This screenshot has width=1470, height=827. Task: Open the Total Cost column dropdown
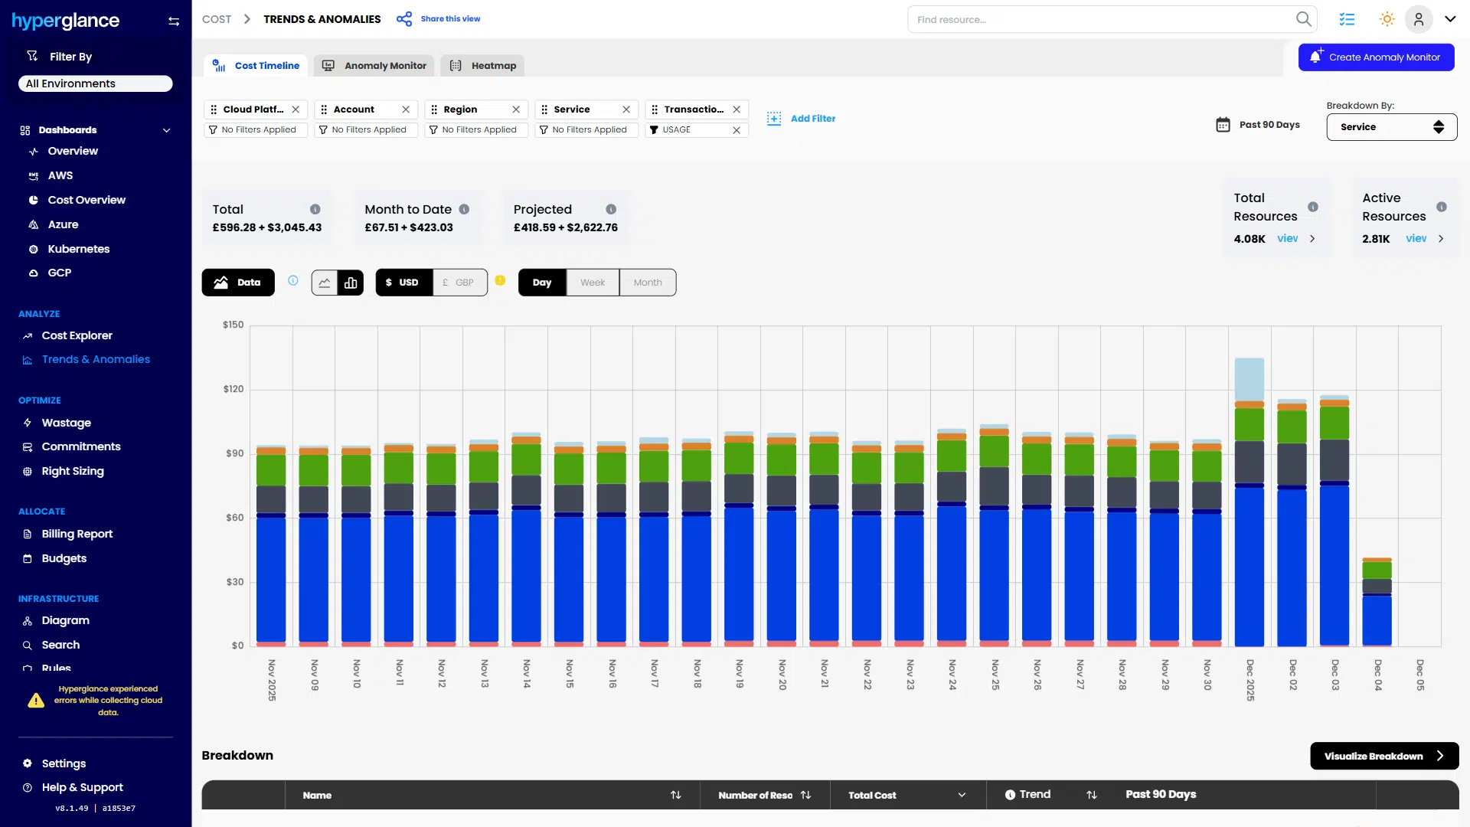(x=962, y=795)
